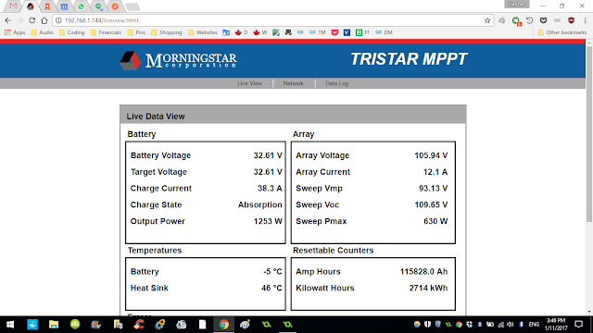Open the red Pocket bookmark icon
593x333 pixels.
coord(334,32)
